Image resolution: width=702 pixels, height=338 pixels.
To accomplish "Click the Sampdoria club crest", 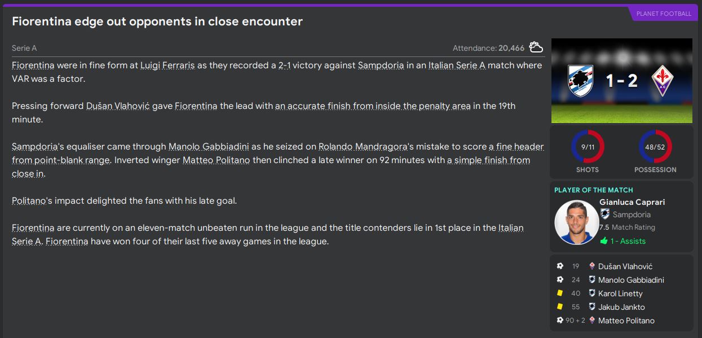I will pyautogui.click(x=580, y=81).
